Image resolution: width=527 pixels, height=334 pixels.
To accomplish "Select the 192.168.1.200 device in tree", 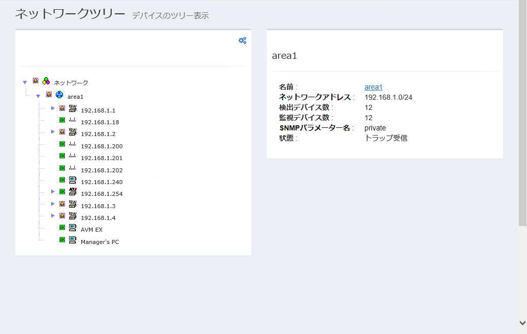I will [x=101, y=146].
